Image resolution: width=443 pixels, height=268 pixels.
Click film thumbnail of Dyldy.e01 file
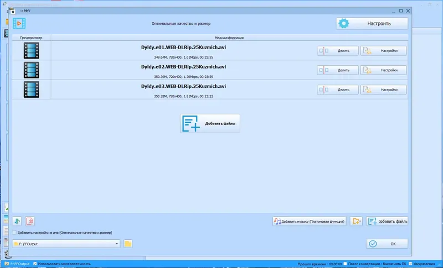(32, 50)
